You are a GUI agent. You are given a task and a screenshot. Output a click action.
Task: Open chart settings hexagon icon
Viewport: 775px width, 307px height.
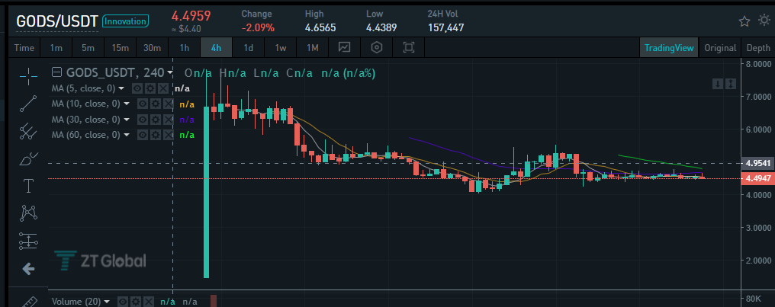tap(377, 48)
